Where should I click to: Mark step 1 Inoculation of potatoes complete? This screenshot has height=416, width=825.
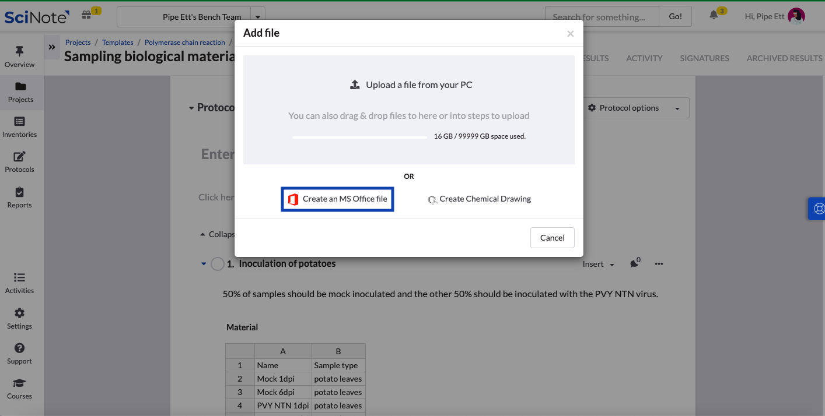(x=217, y=263)
